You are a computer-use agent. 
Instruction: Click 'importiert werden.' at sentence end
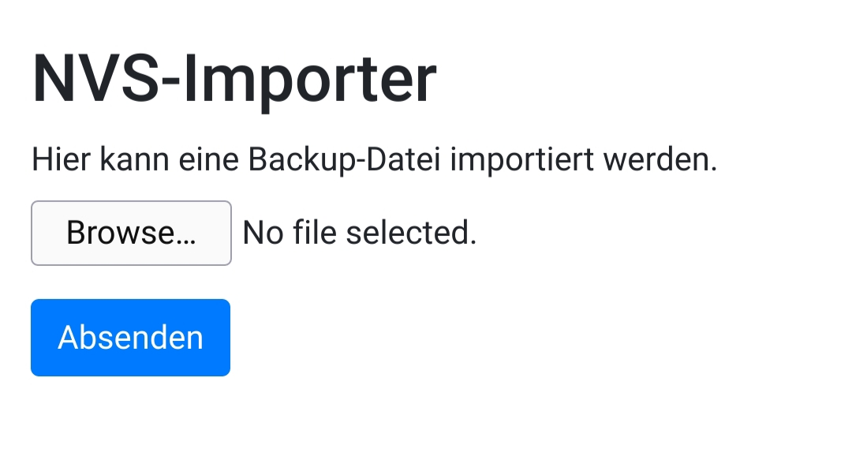click(584, 160)
